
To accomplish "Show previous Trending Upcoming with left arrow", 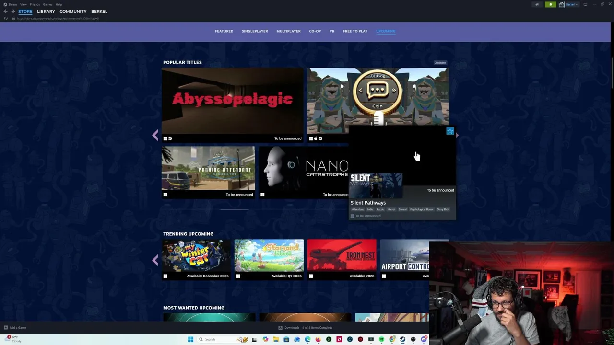I will tap(155, 260).
